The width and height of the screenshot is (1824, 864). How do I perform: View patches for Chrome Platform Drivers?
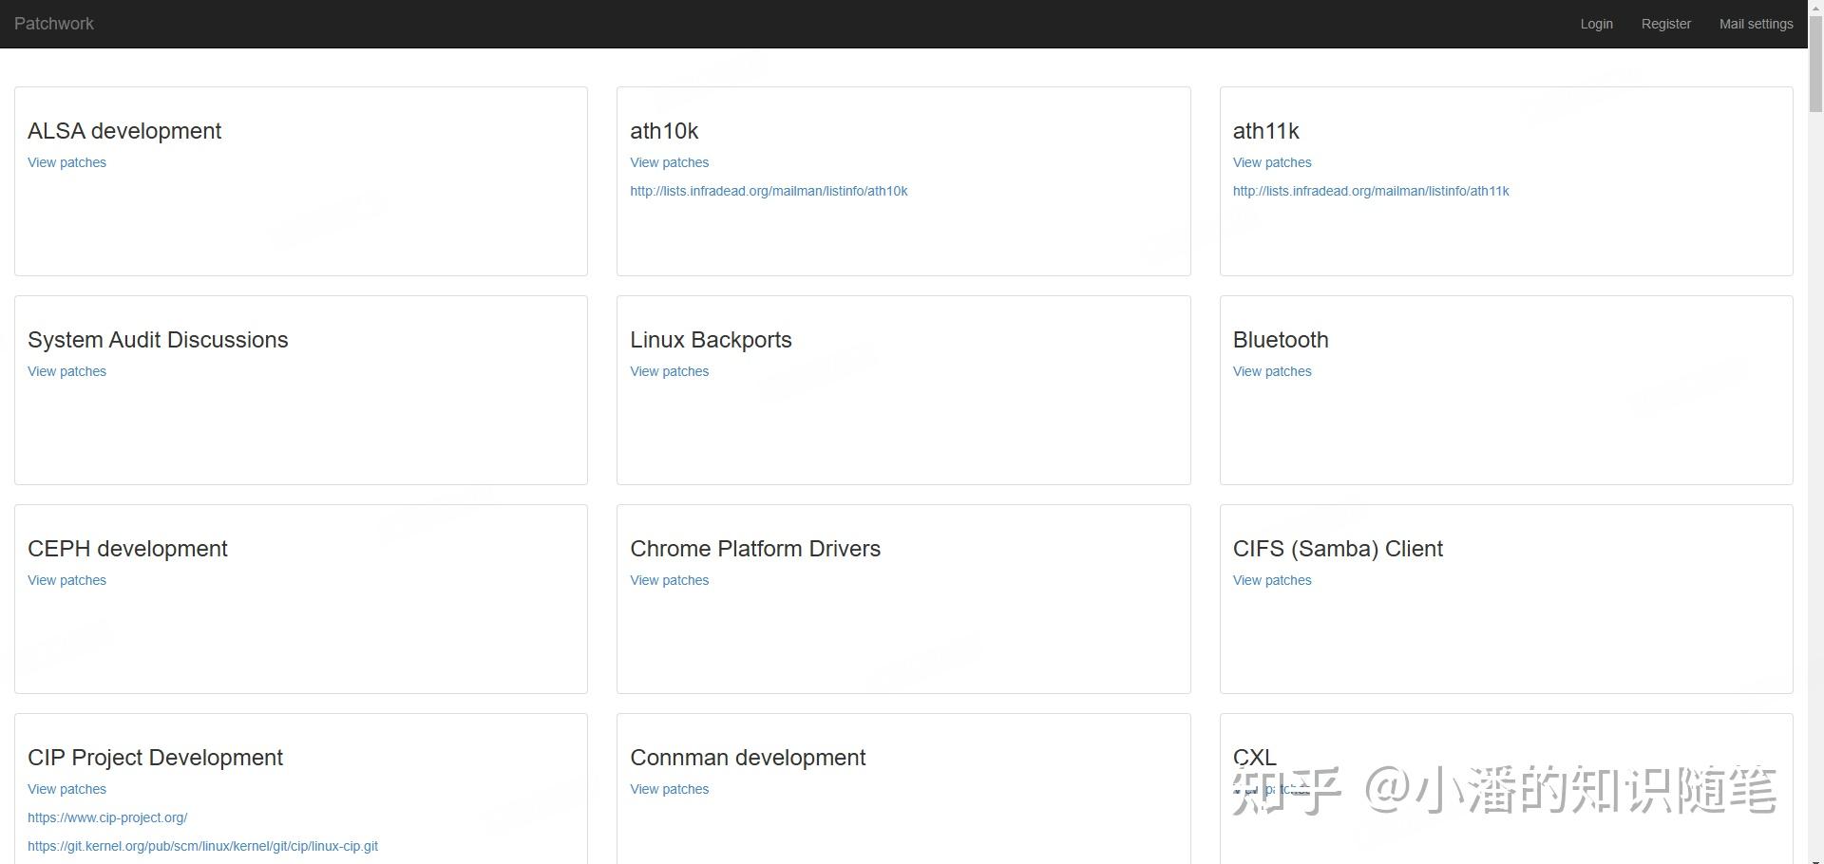(669, 580)
